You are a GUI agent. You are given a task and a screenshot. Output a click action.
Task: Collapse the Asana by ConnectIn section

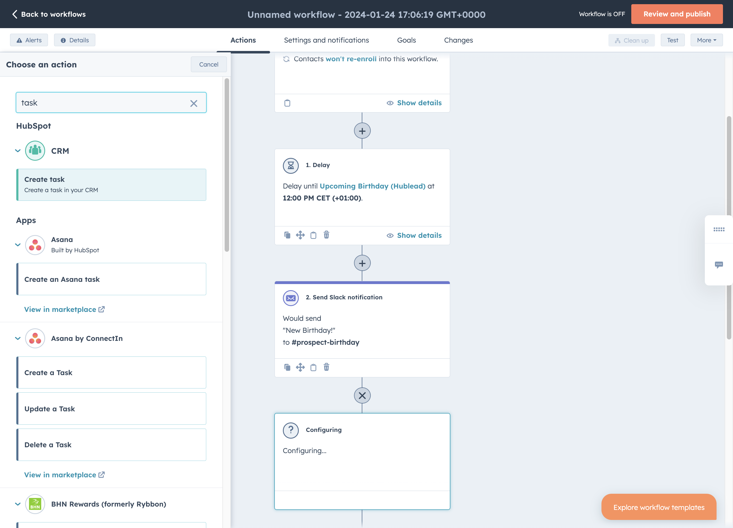(18, 338)
